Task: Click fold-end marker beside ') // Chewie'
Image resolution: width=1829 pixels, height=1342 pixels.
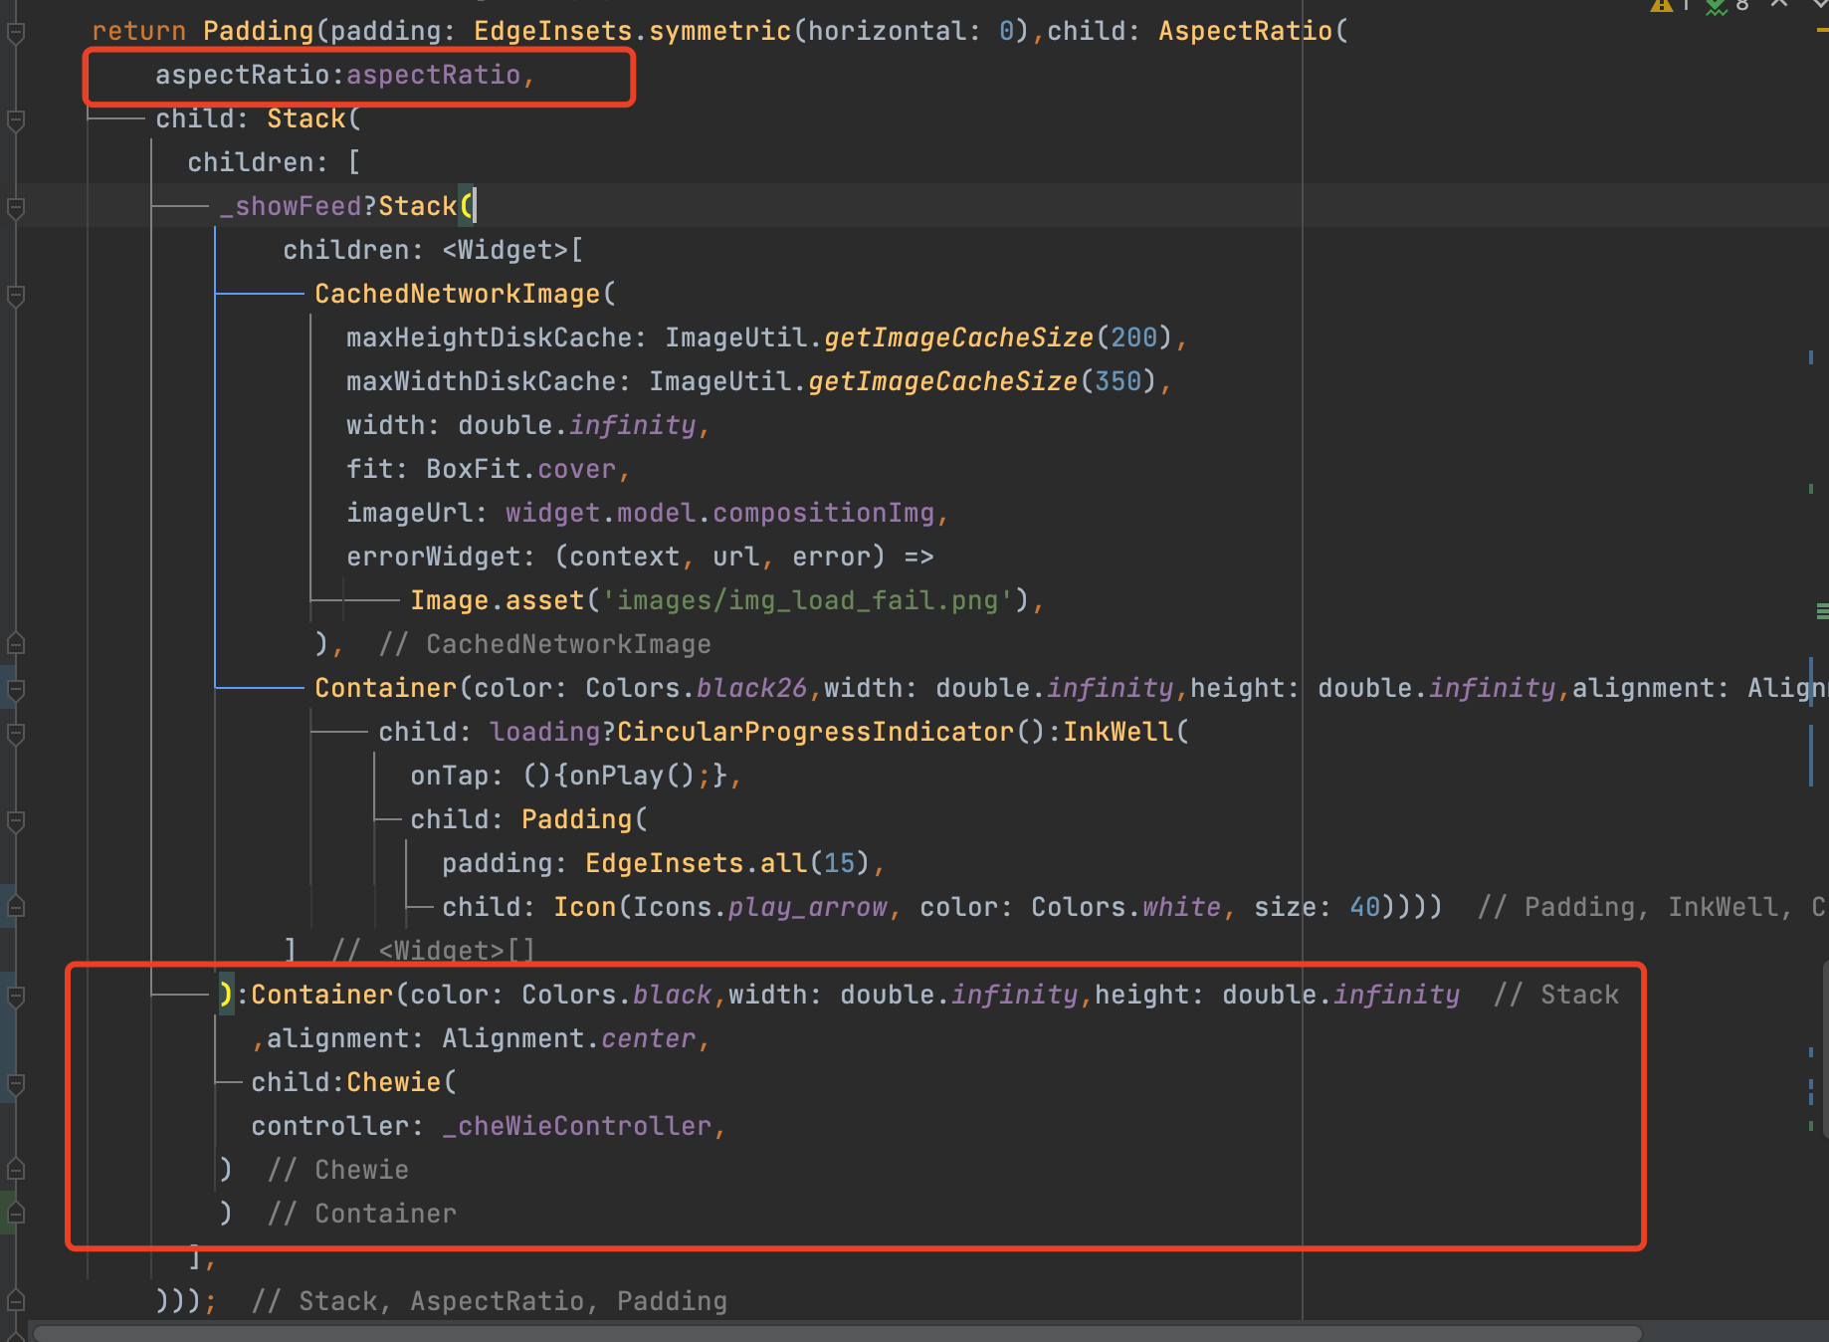Action: coord(15,1171)
